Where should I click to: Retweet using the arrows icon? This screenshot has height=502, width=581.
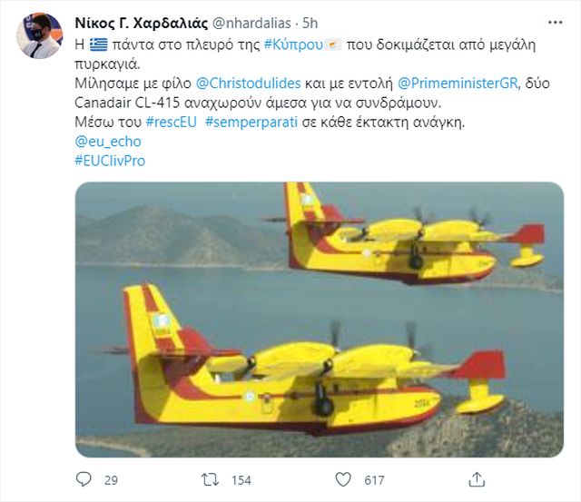click(x=210, y=480)
